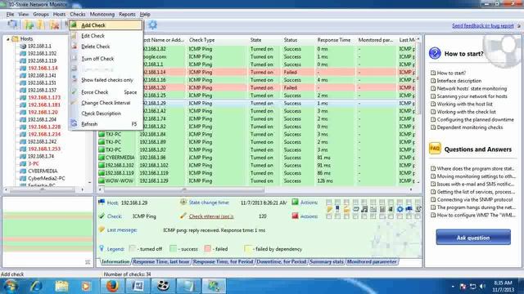Click the icon next to Add Check

click(x=75, y=25)
